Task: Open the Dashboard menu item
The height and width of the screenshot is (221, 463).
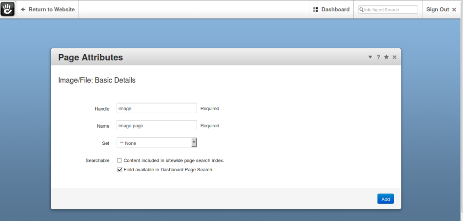Action: [x=331, y=9]
